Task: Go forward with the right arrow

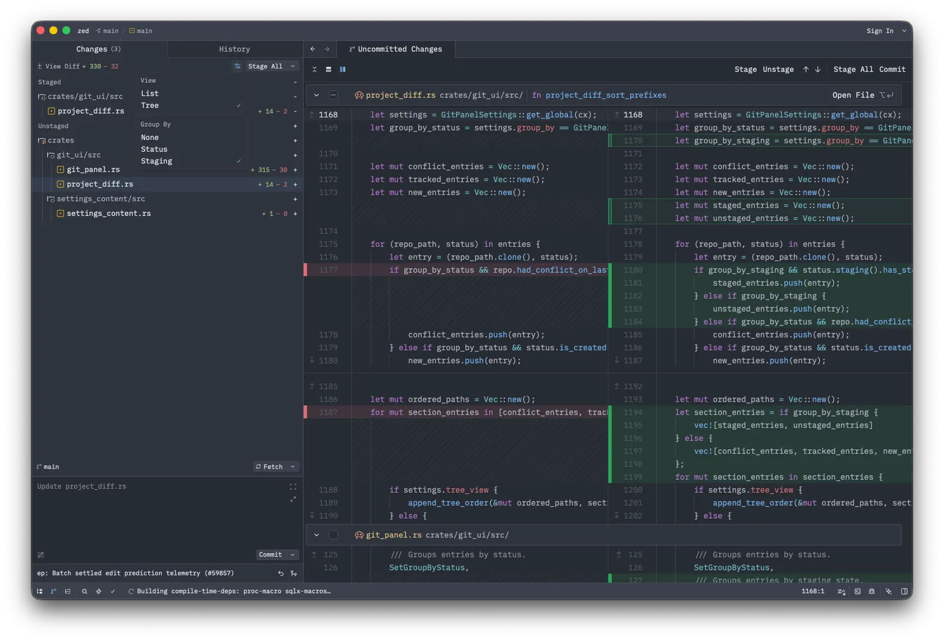Action: click(327, 49)
